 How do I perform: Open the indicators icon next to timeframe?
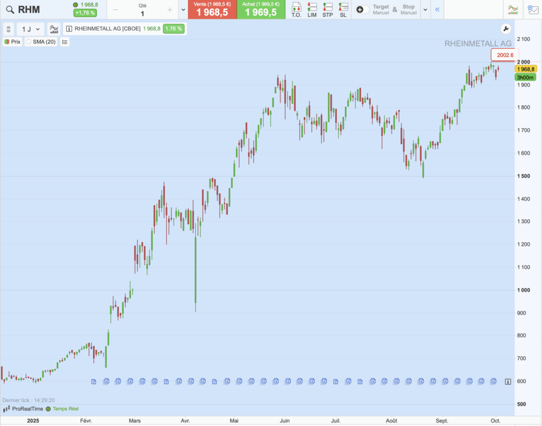(53, 29)
